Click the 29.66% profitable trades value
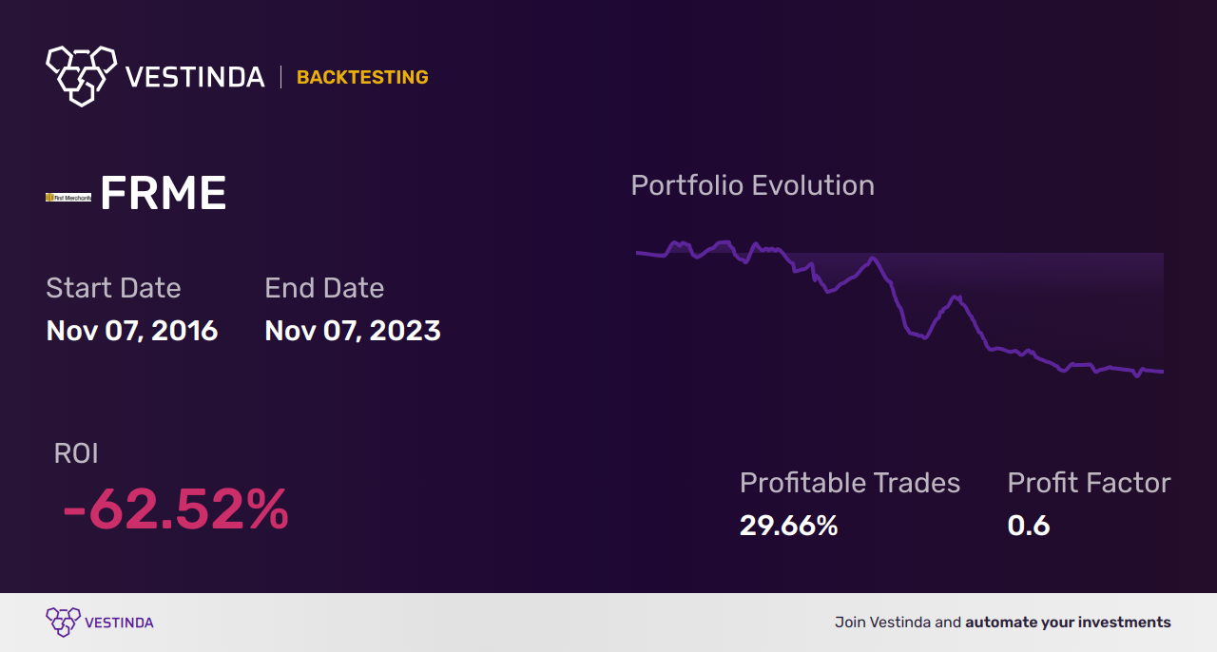The height and width of the screenshot is (652, 1217). [x=789, y=526]
